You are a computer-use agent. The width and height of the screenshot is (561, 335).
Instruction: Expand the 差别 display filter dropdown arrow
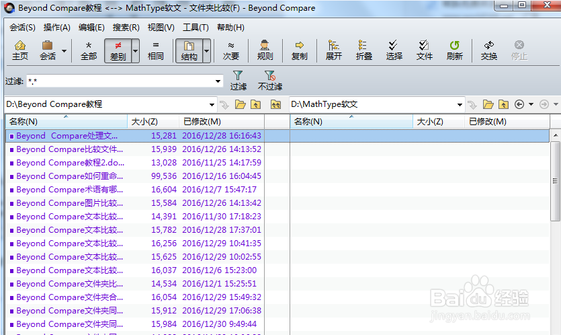point(135,51)
